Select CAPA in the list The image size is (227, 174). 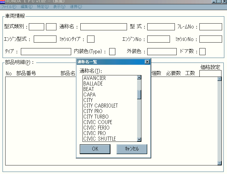pos(110,95)
